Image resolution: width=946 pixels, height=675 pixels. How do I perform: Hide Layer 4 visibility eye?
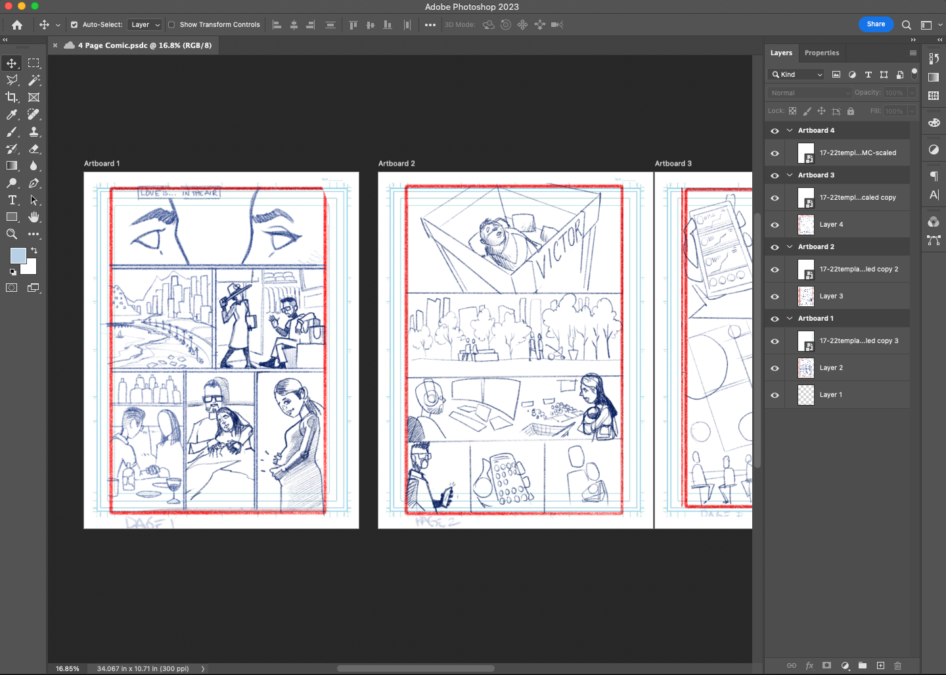[x=775, y=225]
